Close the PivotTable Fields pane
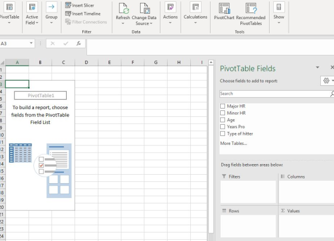The width and height of the screenshot is (334, 241). pyautogui.click(x=332, y=67)
